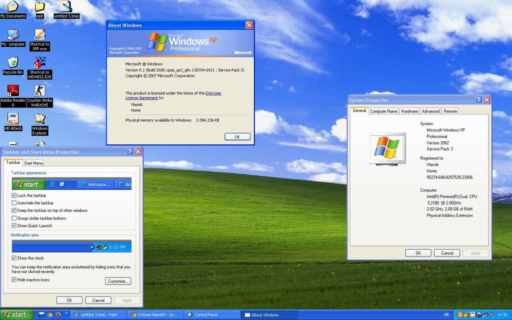Image resolution: width=512 pixels, height=320 pixels.
Task: Select the untitled 3.bmp file icon
Action: click(66, 9)
